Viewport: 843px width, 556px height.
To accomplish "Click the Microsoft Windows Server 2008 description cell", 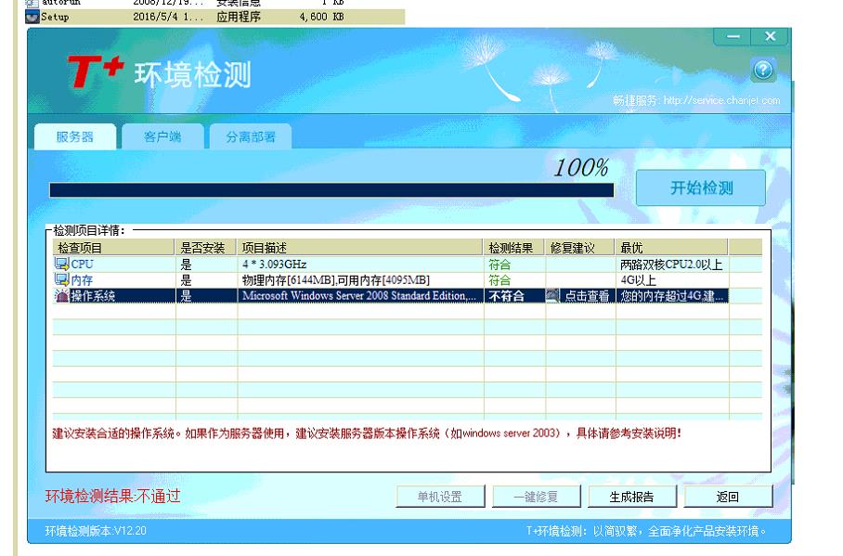I will pyautogui.click(x=359, y=296).
